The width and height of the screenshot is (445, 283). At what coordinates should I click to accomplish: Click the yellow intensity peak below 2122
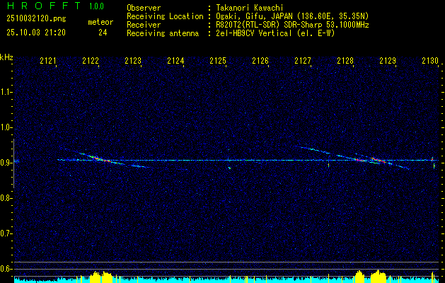coord(101,277)
